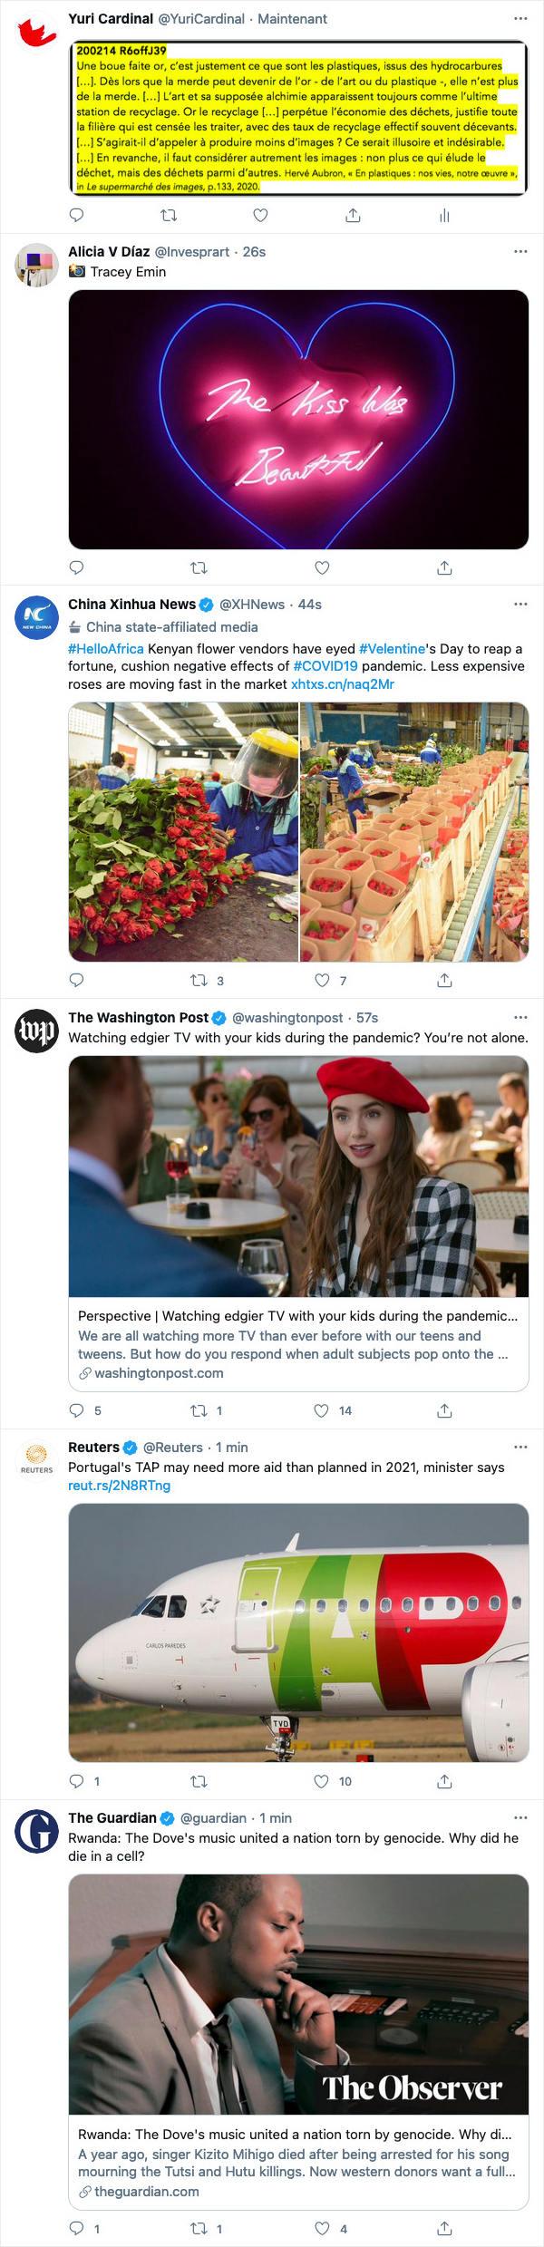Like the Reuters tweet with 10 likes
Image resolution: width=544 pixels, height=2247 pixels.
[x=322, y=1782]
